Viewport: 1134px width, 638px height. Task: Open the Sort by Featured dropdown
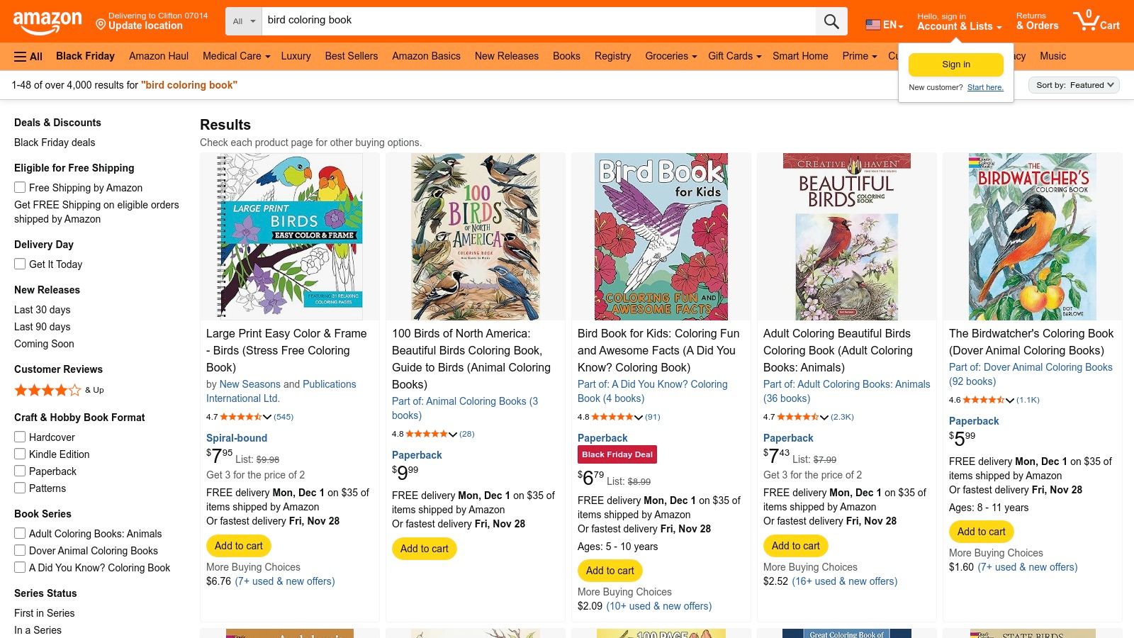(1074, 84)
